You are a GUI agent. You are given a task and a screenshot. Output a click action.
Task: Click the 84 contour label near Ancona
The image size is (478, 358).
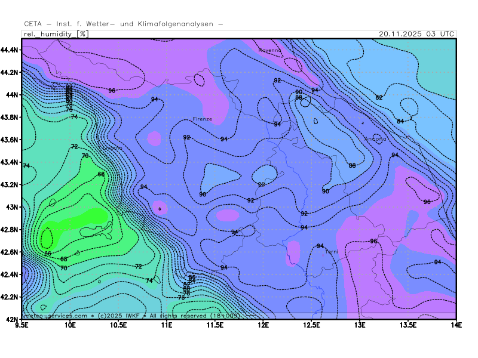pyautogui.click(x=400, y=121)
